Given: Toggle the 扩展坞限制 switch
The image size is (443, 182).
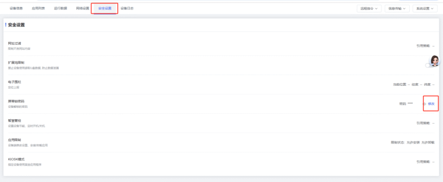Looking at the screenshot, I should (428, 66).
